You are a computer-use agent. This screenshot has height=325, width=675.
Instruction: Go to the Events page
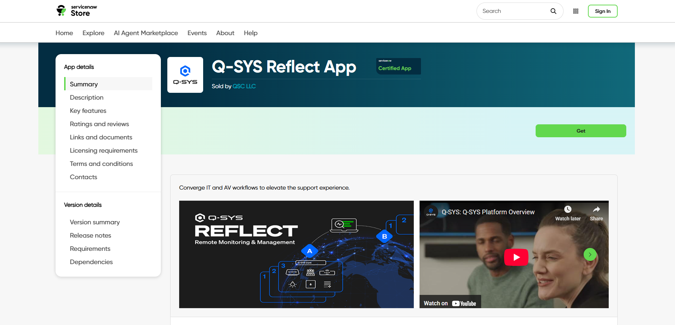tap(197, 33)
